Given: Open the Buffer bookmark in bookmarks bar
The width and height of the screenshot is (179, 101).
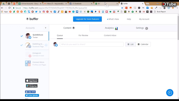Looking at the screenshot, I should pyautogui.click(x=140, y=12).
